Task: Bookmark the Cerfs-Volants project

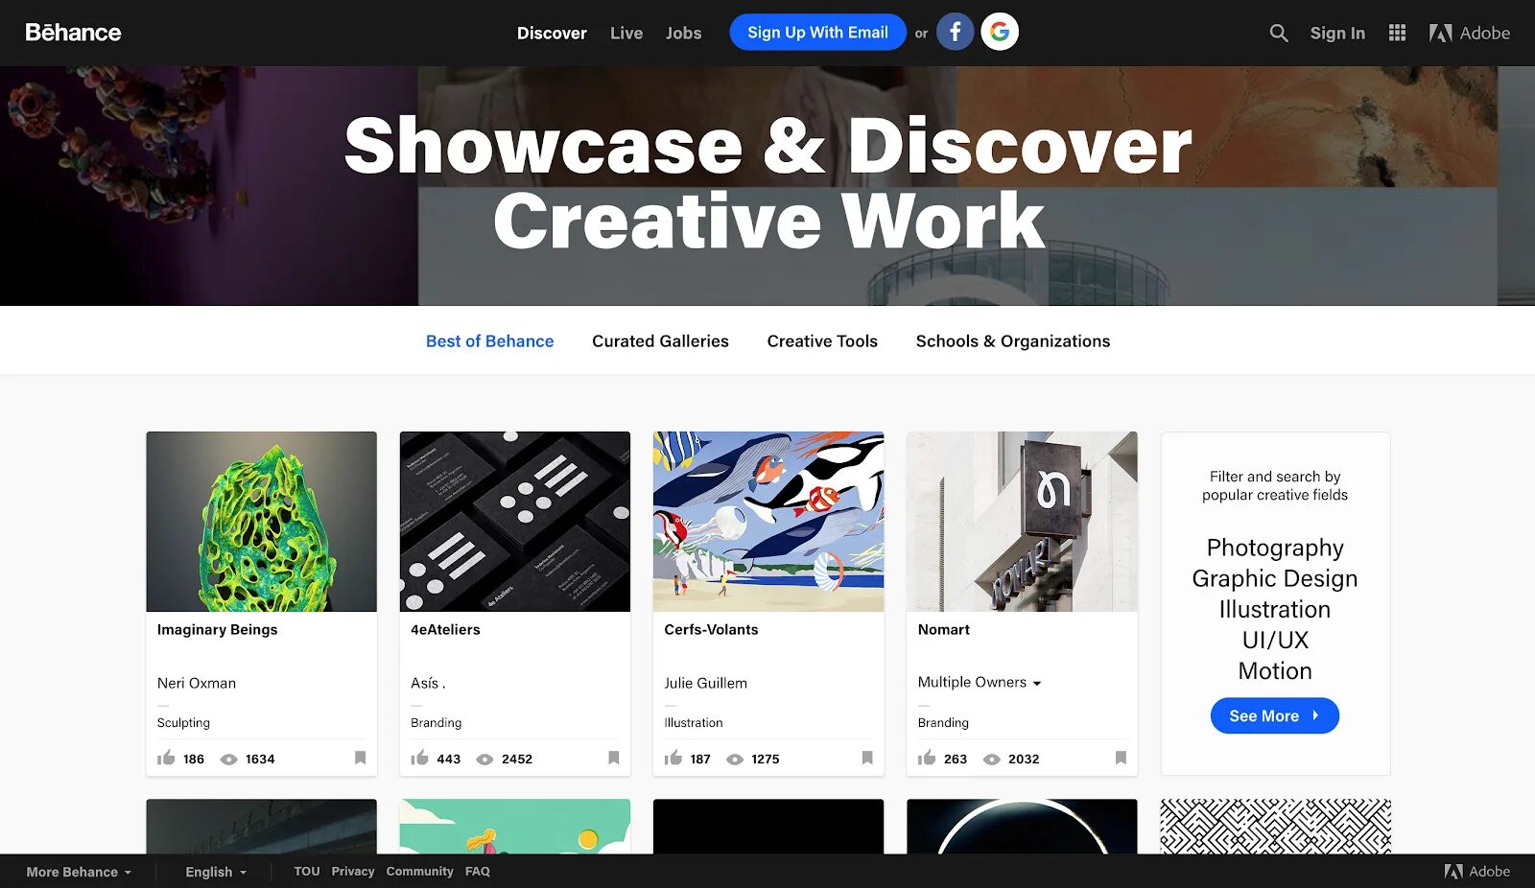Action: 867,758
